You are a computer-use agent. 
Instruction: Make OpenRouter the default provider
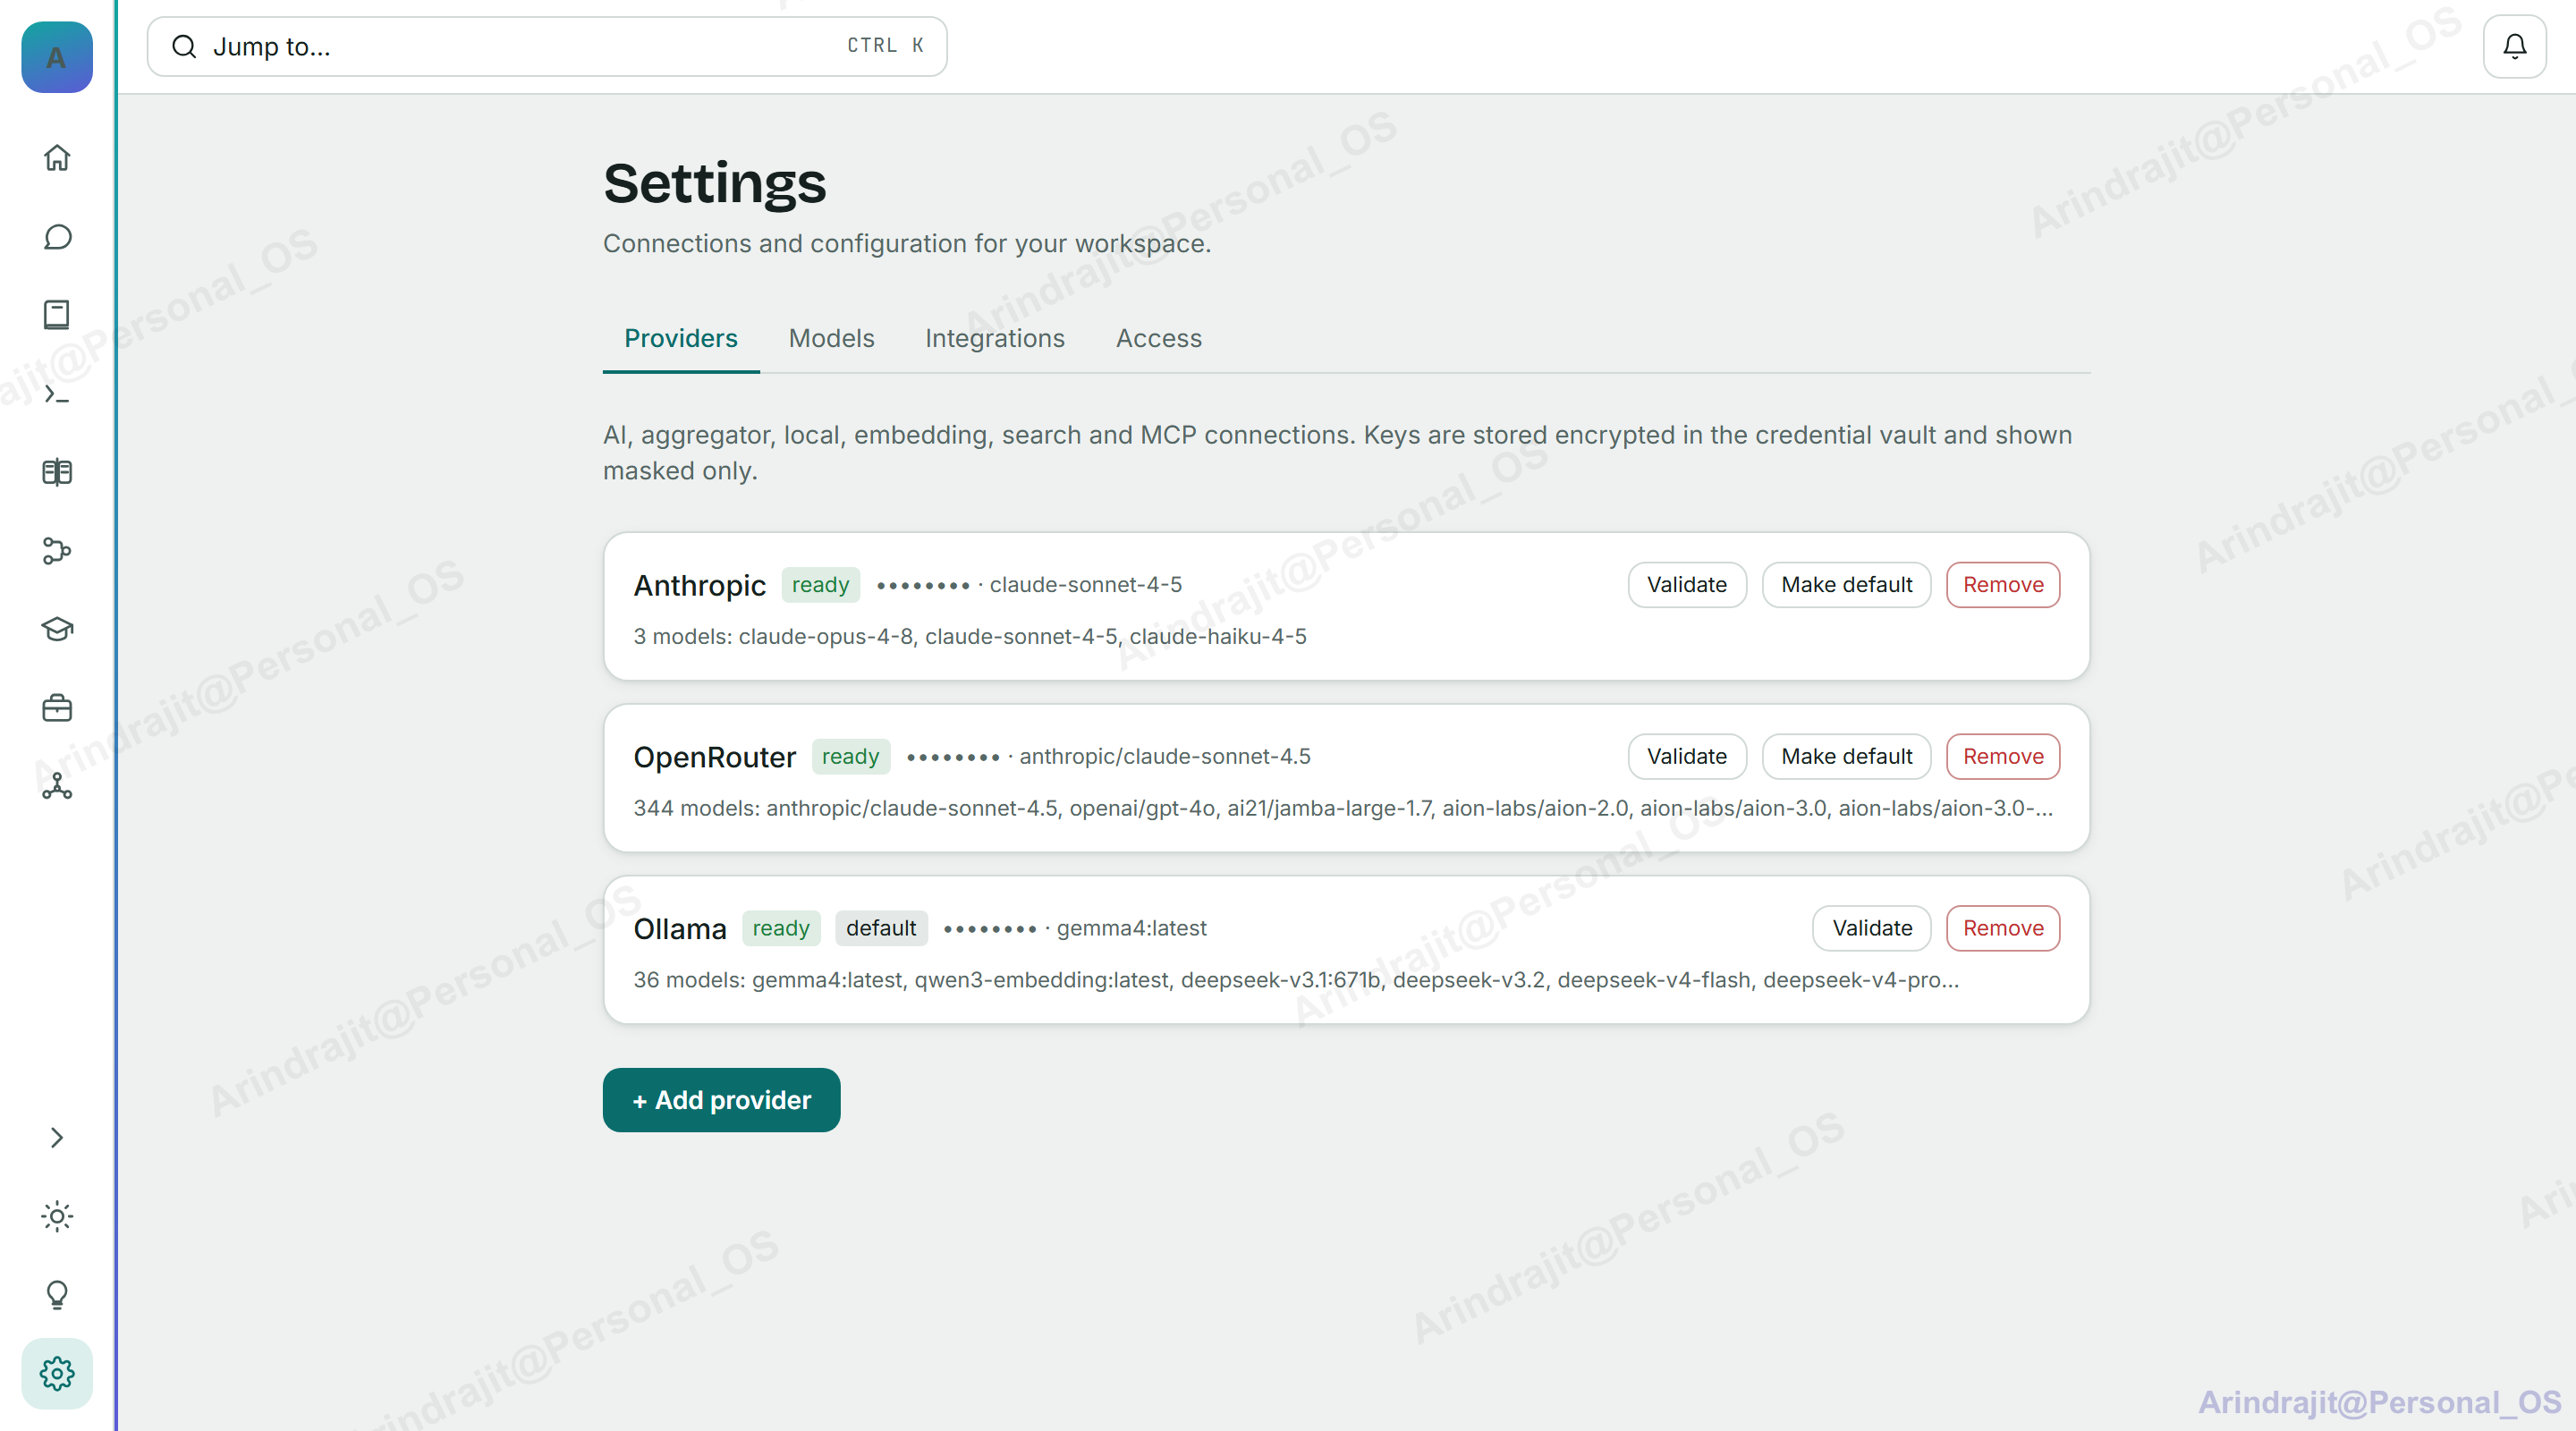1846,757
